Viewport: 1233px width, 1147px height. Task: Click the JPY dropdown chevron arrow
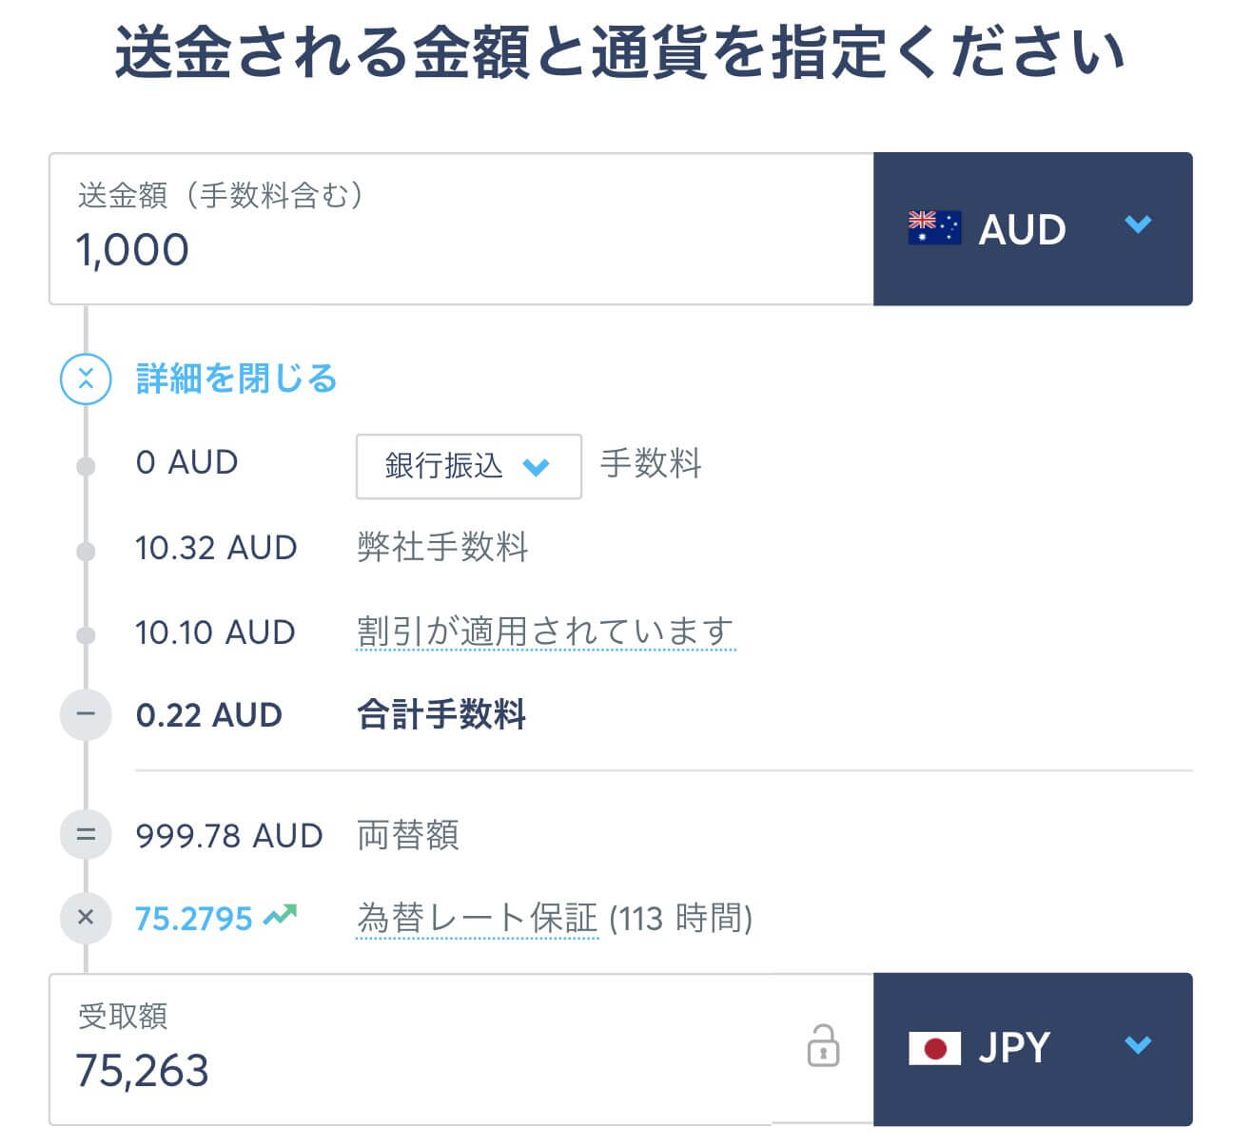1138,1045
